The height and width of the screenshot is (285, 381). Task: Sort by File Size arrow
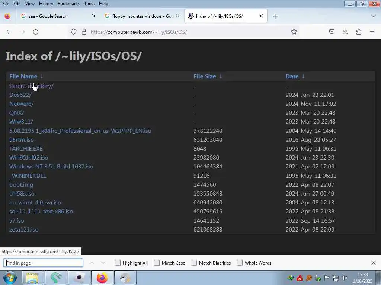click(x=221, y=76)
